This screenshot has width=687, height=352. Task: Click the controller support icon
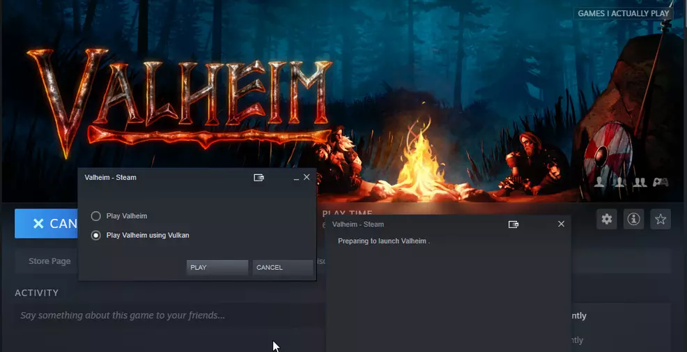[660, 182]
